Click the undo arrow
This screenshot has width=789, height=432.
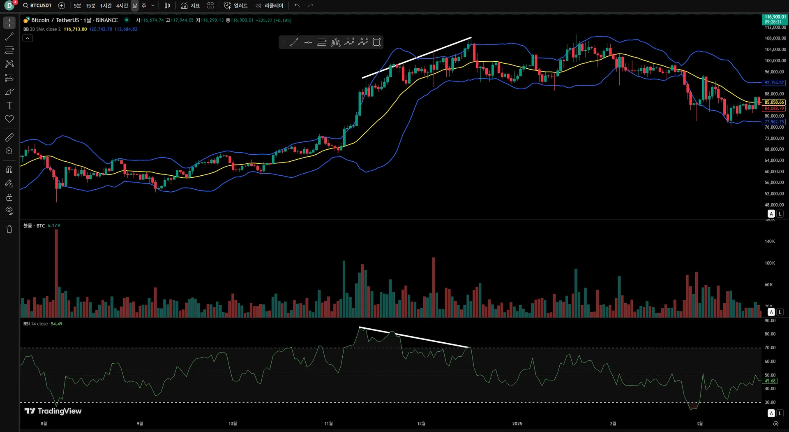tap(297, 5)
